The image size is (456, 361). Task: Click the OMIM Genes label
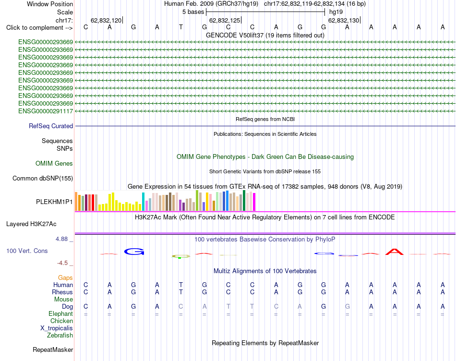pyautogui.click(x=54, y=164)
